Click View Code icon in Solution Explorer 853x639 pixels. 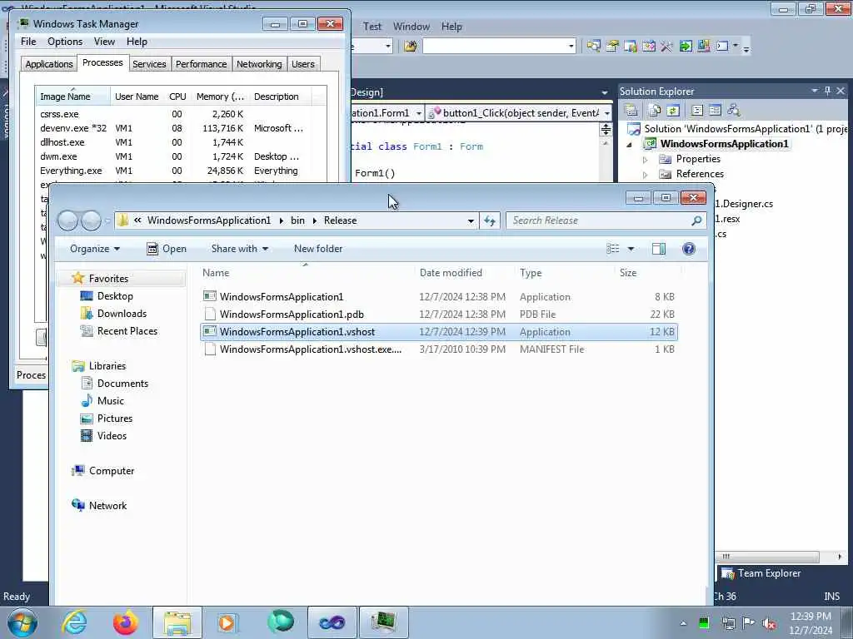tap(697, 111)
